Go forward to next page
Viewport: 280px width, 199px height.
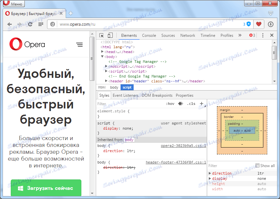pos(19,24)
